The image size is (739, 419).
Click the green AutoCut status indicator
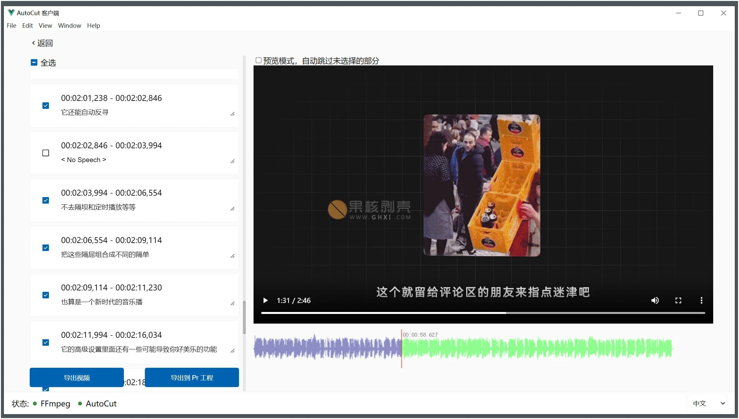coord(80,404)
